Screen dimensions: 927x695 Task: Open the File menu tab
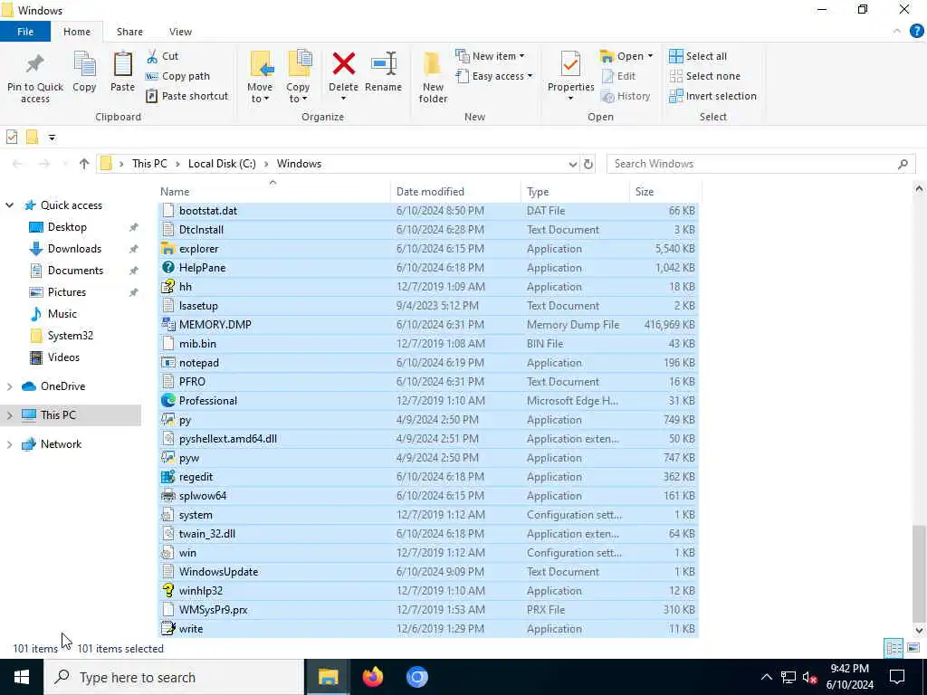point(25,32)
